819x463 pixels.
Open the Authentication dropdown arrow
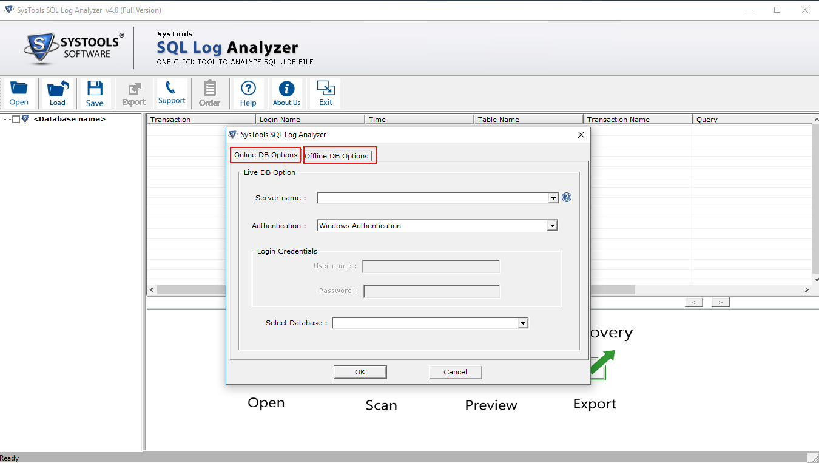(x=552, y=226)
